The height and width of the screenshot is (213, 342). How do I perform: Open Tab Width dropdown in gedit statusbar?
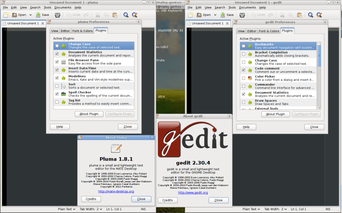pyautogui.click(x=275, y=209)
